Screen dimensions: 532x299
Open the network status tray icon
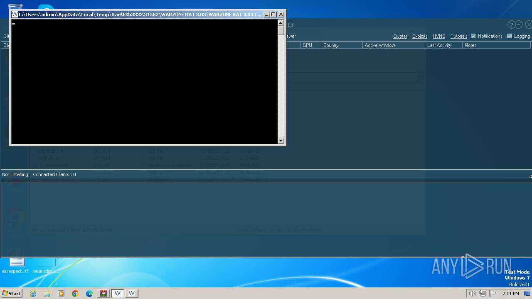point(483,294)
